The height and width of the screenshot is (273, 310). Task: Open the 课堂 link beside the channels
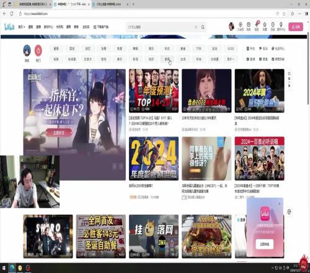pos(263,59)
